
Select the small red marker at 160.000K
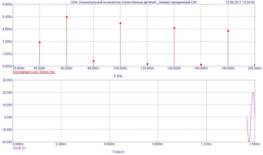click(x=201, y=65)
